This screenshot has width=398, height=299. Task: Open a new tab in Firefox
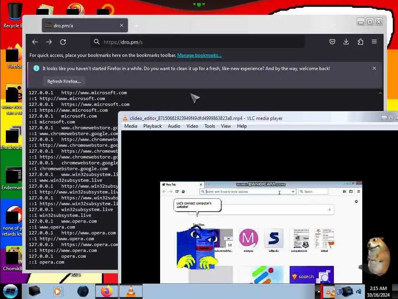click(136, 26)
